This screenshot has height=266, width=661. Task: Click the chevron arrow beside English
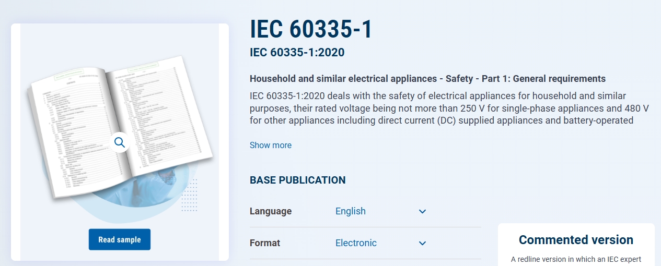tap(423, 211)
